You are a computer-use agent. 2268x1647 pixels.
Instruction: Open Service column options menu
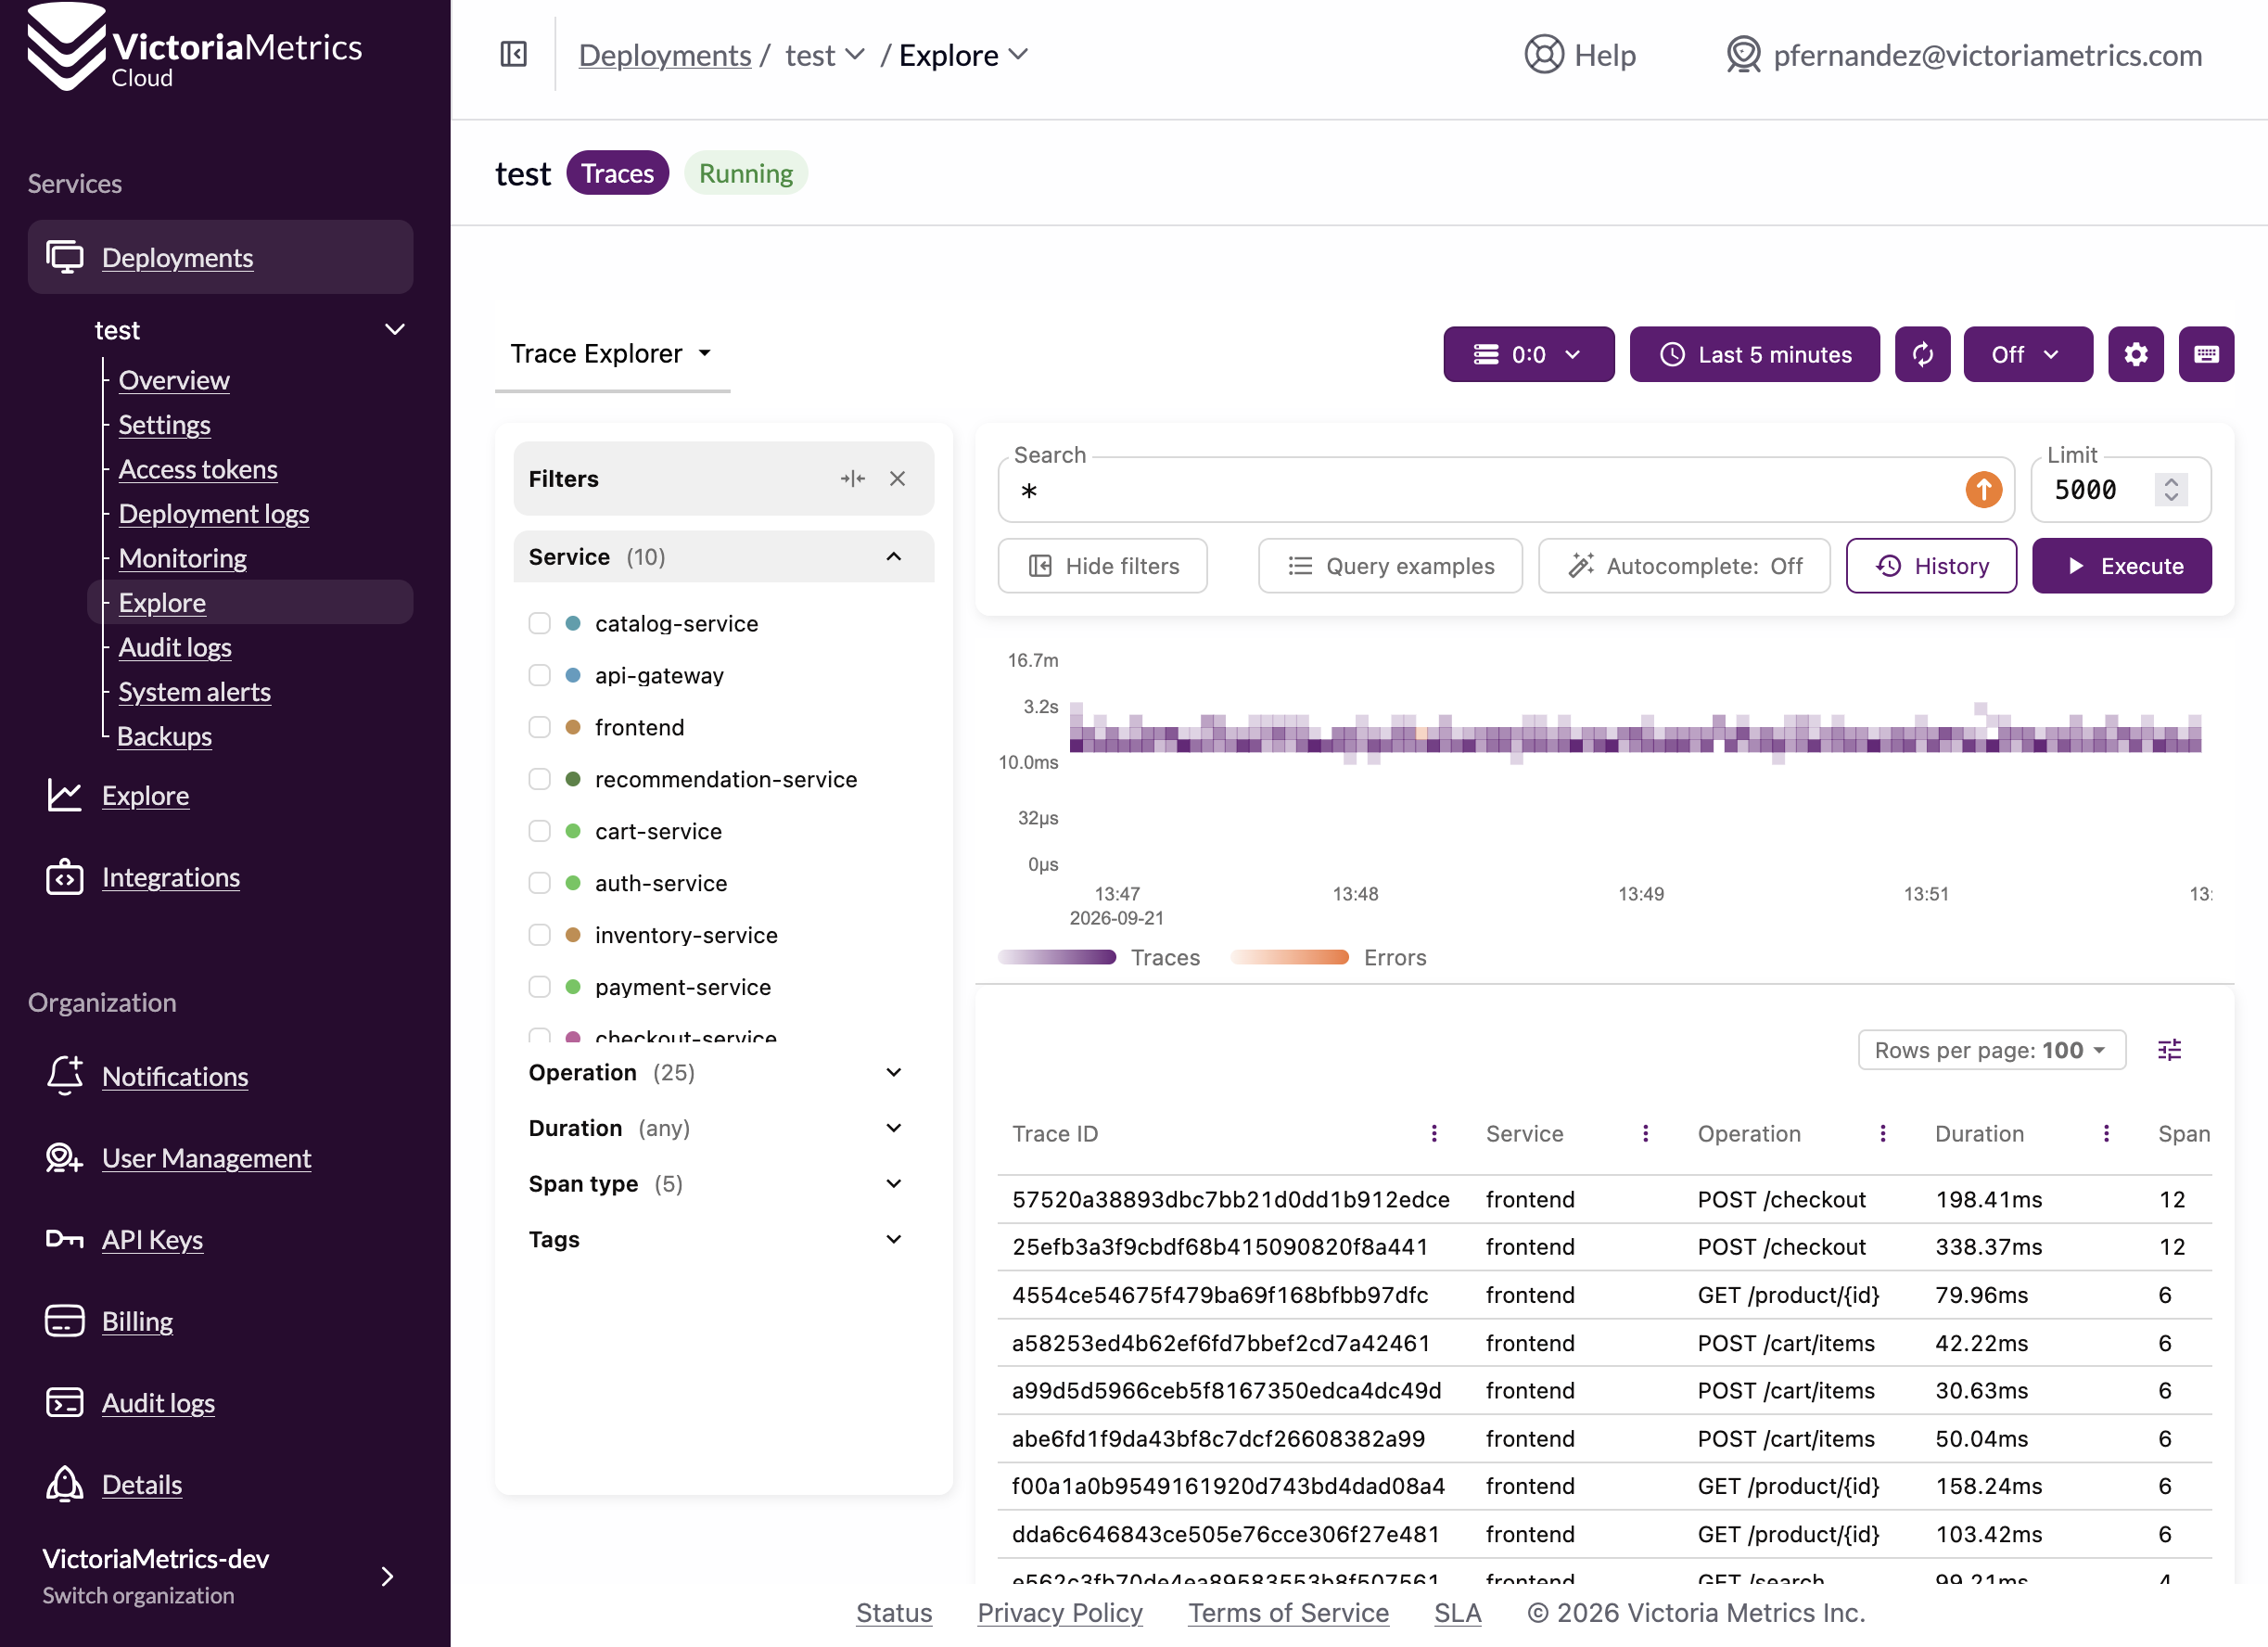point(1645,1133)
